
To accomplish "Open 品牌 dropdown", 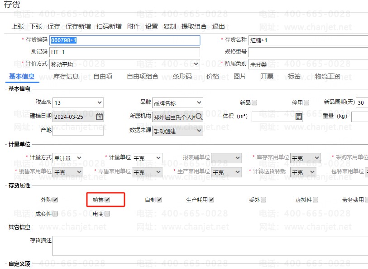I will tap(177, 103).
